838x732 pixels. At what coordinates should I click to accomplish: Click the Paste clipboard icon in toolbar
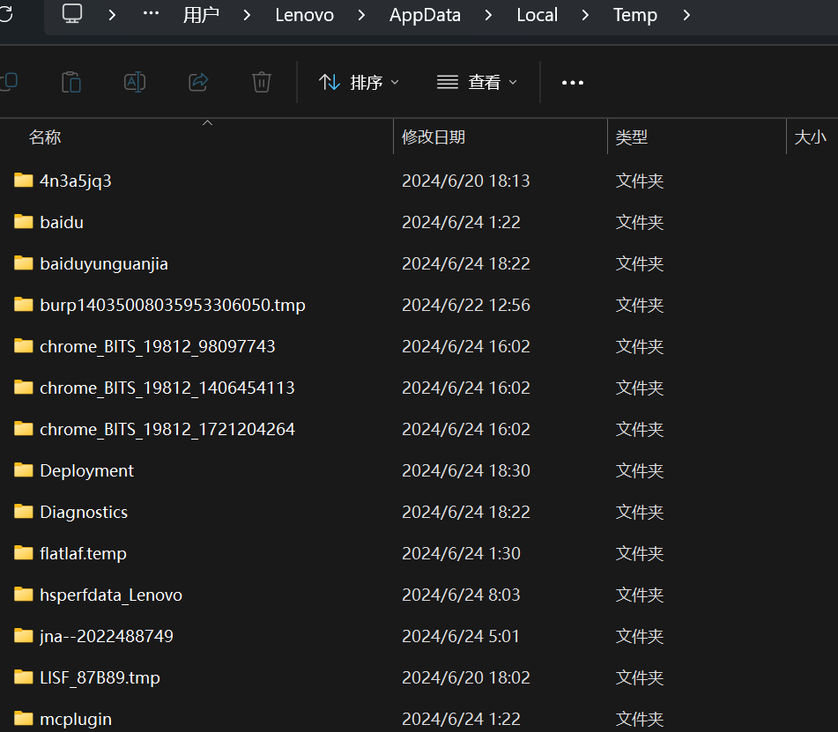click(x=71, y=82)
